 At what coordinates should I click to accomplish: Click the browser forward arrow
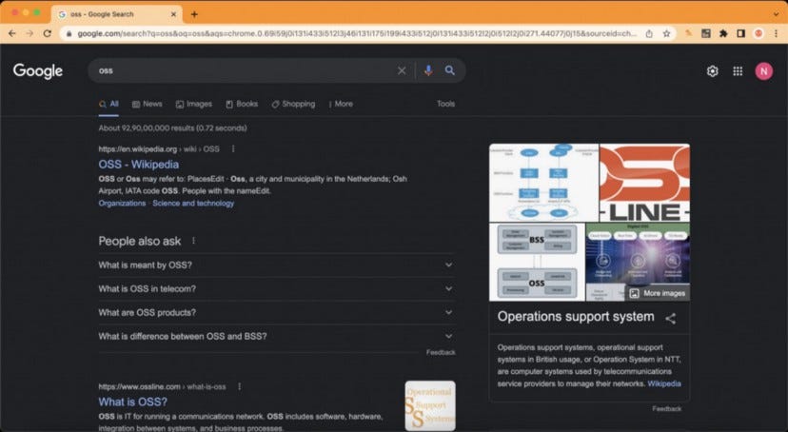click(30, 33)
